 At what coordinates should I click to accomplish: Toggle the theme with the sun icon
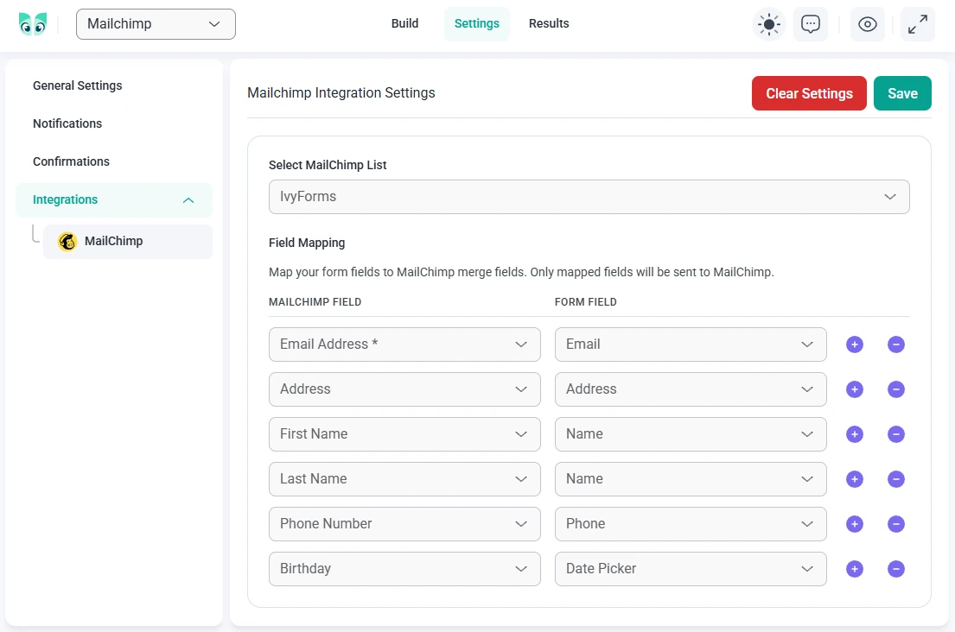point(768,23)
